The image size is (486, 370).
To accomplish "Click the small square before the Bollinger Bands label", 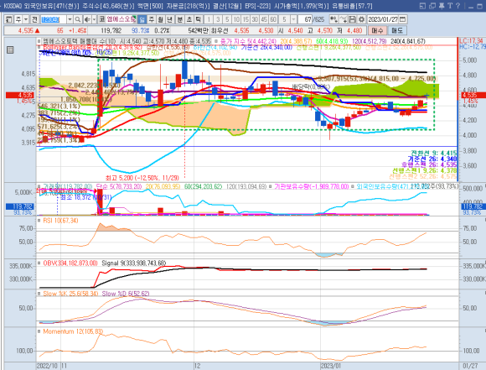I will 39,47.
